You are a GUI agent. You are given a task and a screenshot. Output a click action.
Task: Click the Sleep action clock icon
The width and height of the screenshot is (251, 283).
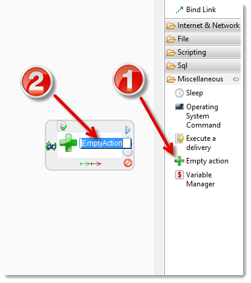tap(179, 93)
